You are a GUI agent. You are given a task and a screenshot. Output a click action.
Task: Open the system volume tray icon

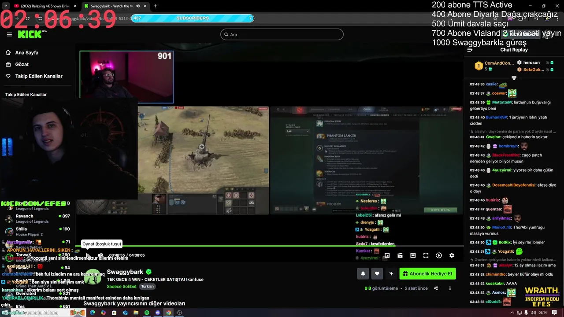point(534,313)
